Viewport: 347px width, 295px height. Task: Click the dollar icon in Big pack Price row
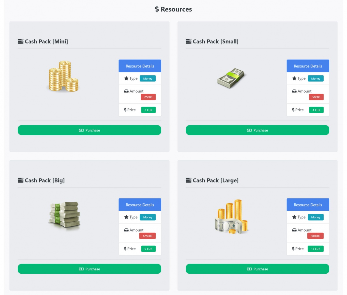point(125,249)
